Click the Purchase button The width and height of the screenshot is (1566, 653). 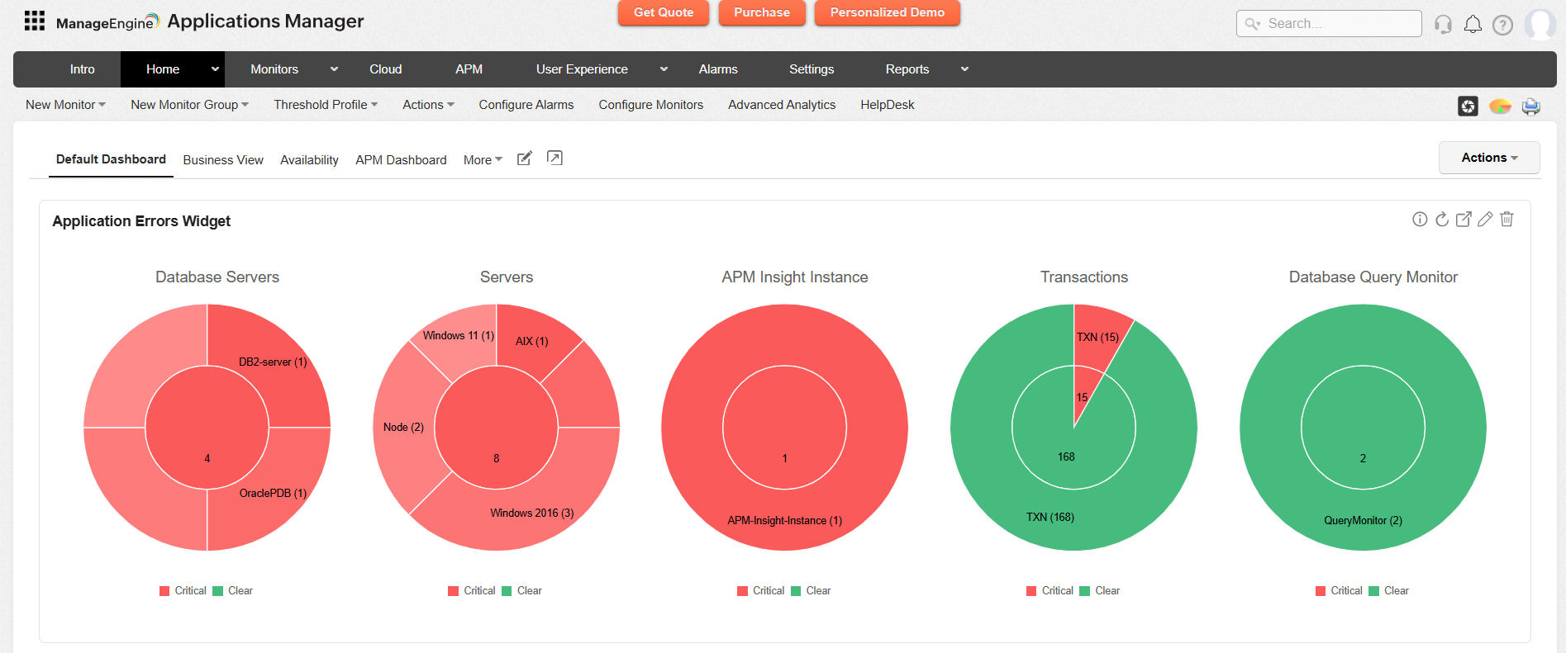(762, 12)
